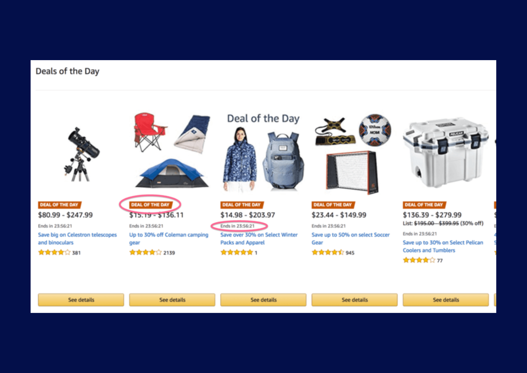The height and width of the screenshot is (373, 527).
Task: Select See details under Soccer Gear deal
Action: [354, 300]
